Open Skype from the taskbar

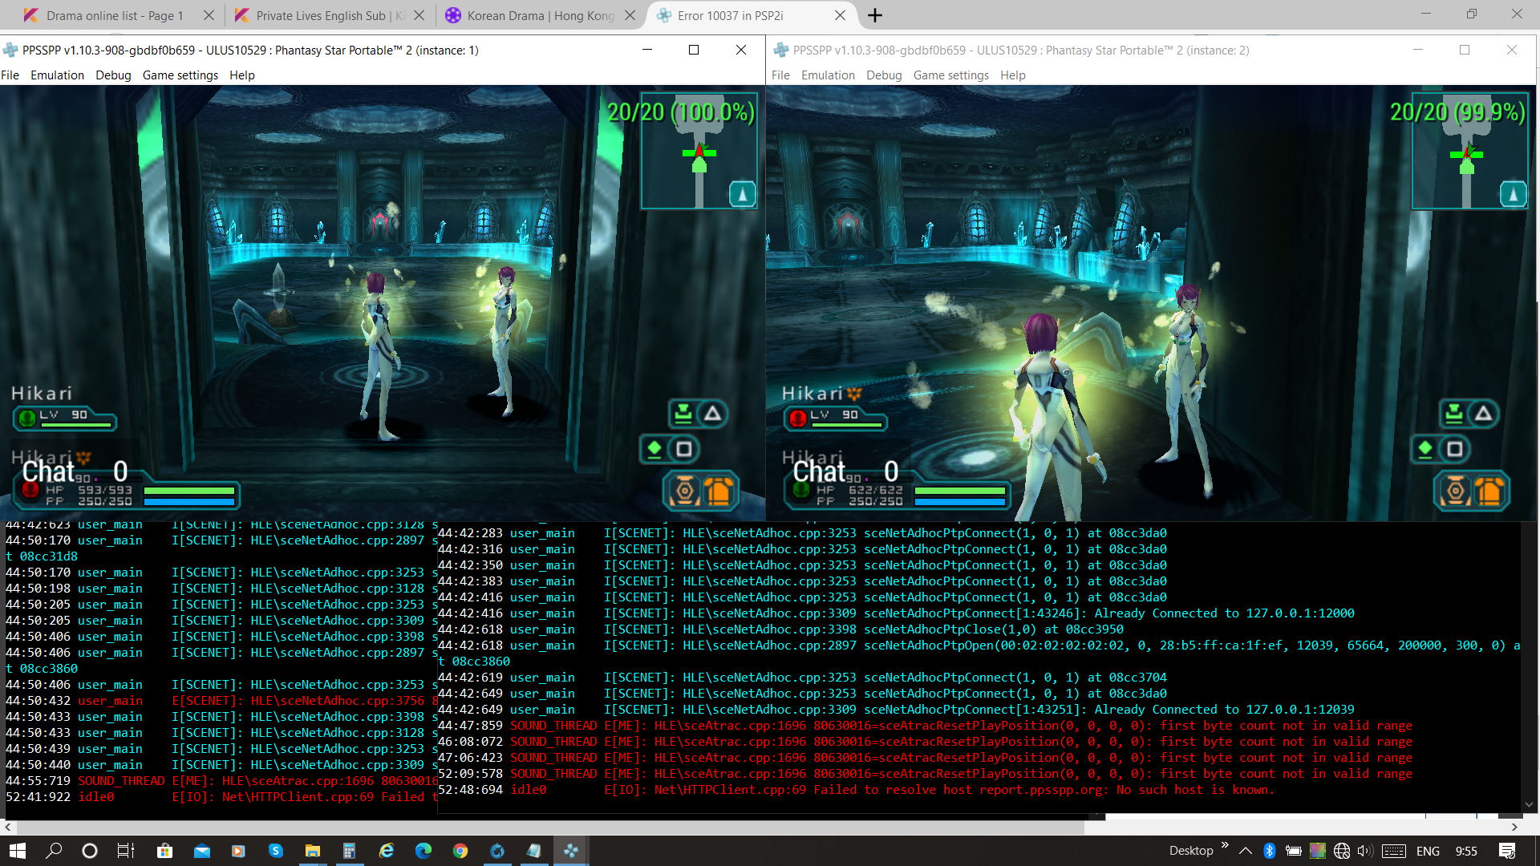tap(275, 851)
